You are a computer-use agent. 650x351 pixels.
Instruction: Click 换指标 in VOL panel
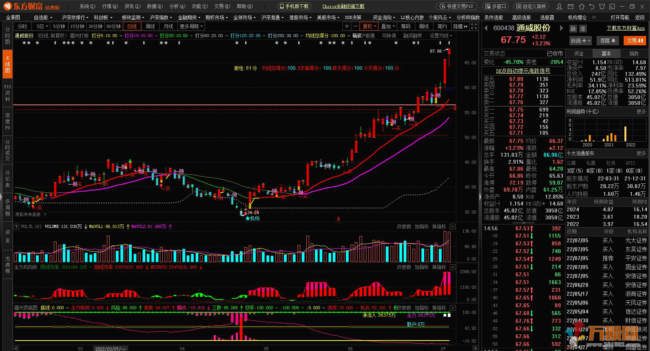tap(439, 226)
